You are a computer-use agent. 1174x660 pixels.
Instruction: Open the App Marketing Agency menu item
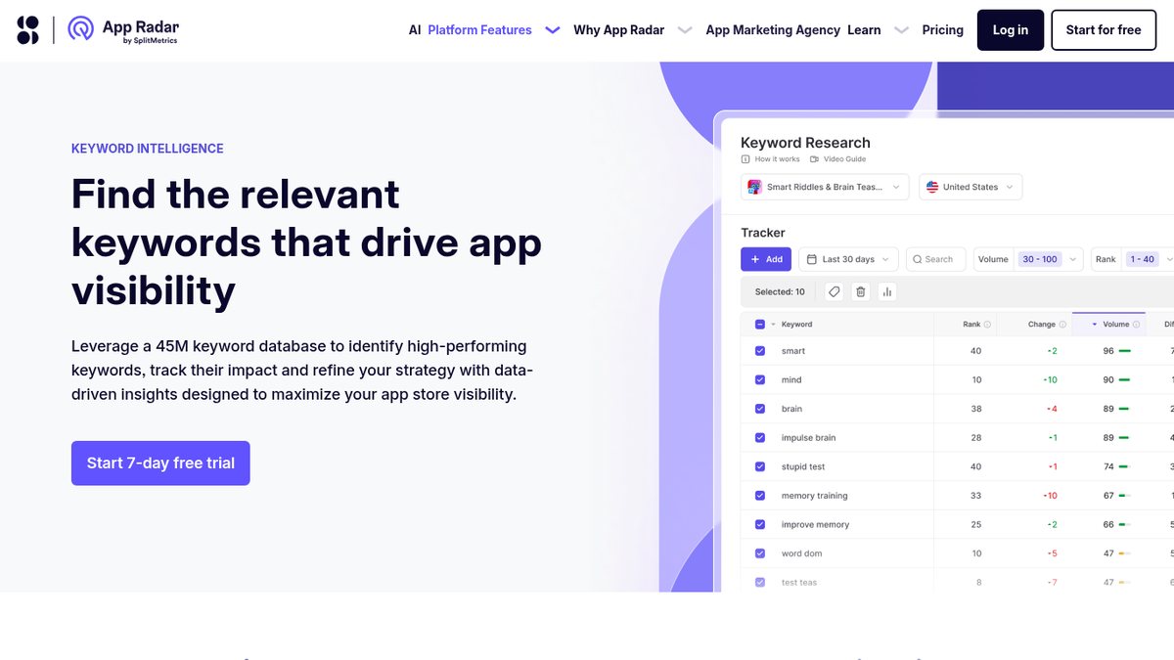773,30
